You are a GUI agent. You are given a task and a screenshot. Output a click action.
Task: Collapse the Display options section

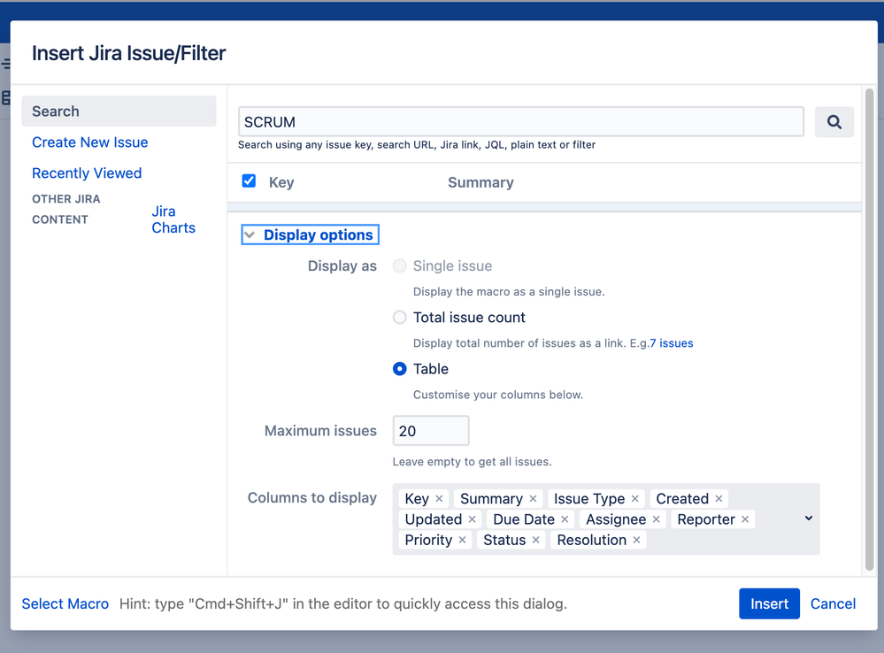(x=310, y=234)
